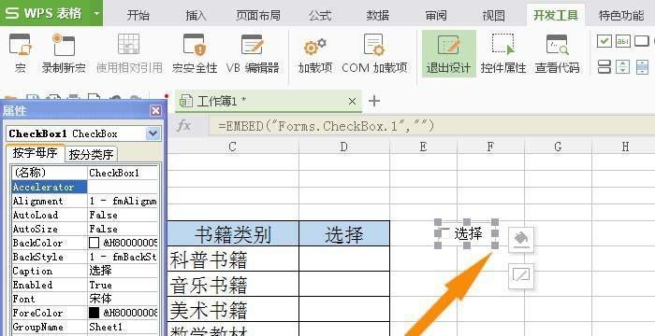Open 控件属性 control properties
The width and height of the screenshot is (655, 336).
pos(503,54)
